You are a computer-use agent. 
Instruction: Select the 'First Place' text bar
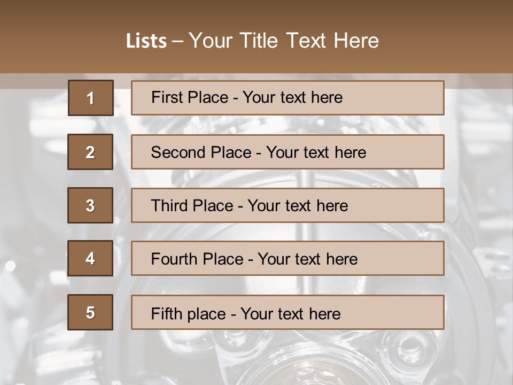[x=287, y=98]
